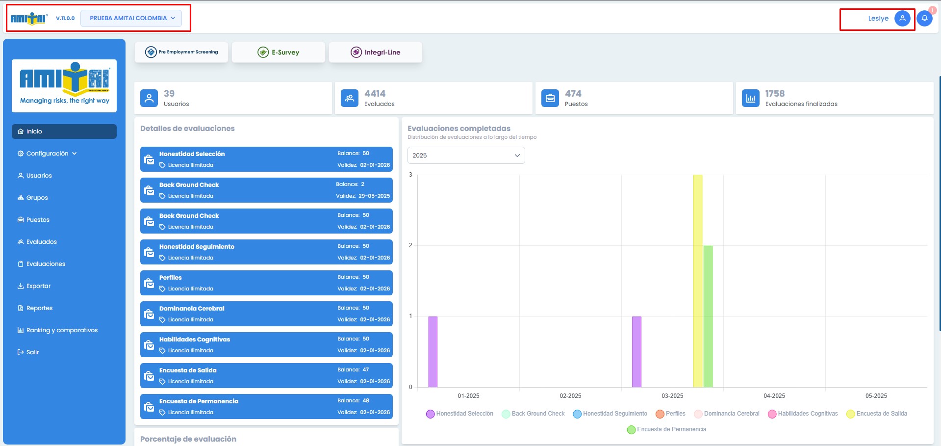This screenshot has width=941, height=446.
Task: Click the notification bell icon
Action: tap(924, 19)
